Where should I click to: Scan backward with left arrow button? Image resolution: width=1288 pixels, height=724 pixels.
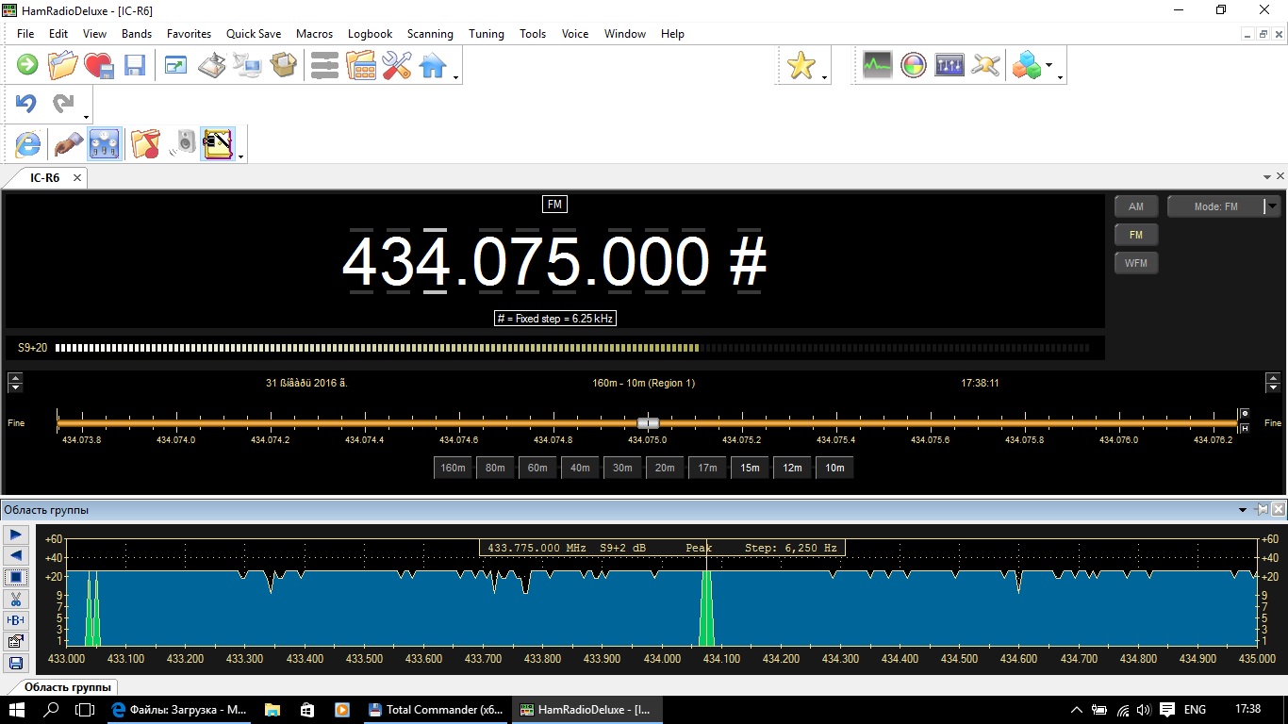pos(16,555)
